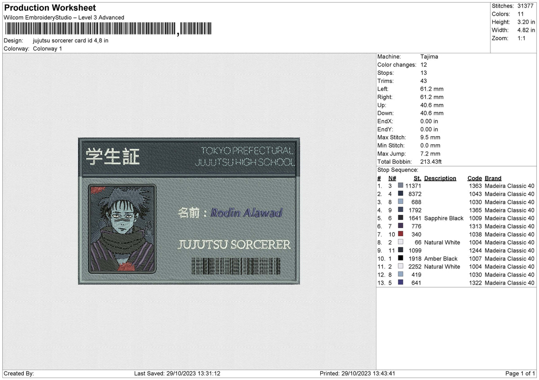
Task: Click the Stops value 13
Action: (424, 73)
